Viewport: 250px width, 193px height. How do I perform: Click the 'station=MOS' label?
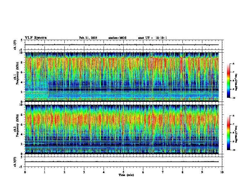pyautogui.click(x=117, y=38)
